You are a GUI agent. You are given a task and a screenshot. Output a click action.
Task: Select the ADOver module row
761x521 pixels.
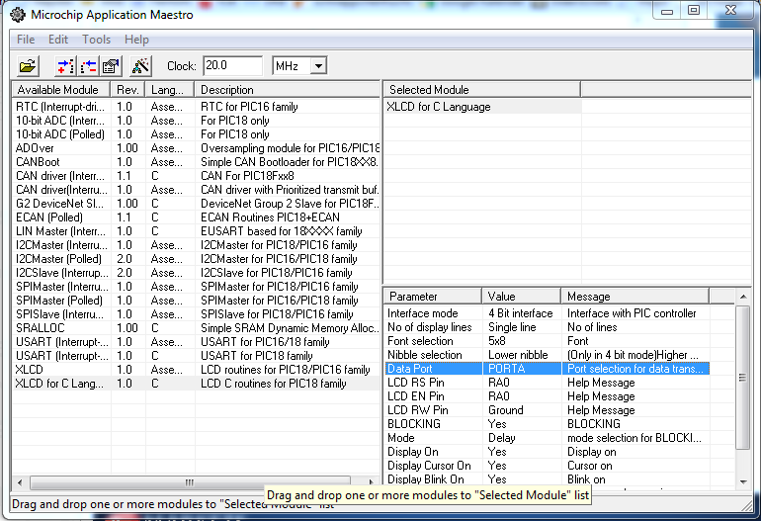pos(196,148)
